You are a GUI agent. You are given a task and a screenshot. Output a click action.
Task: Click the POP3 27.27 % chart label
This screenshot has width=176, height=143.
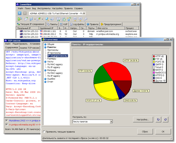(x=93, y=101)
